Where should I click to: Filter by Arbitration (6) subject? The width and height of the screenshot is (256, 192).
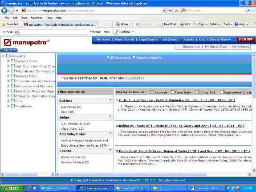click(71, 107)
